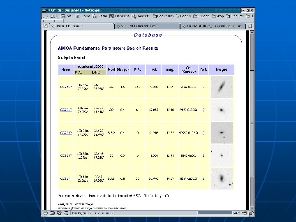Click the Incl. column header
This screenshot has width=296, height=222.
153,69
